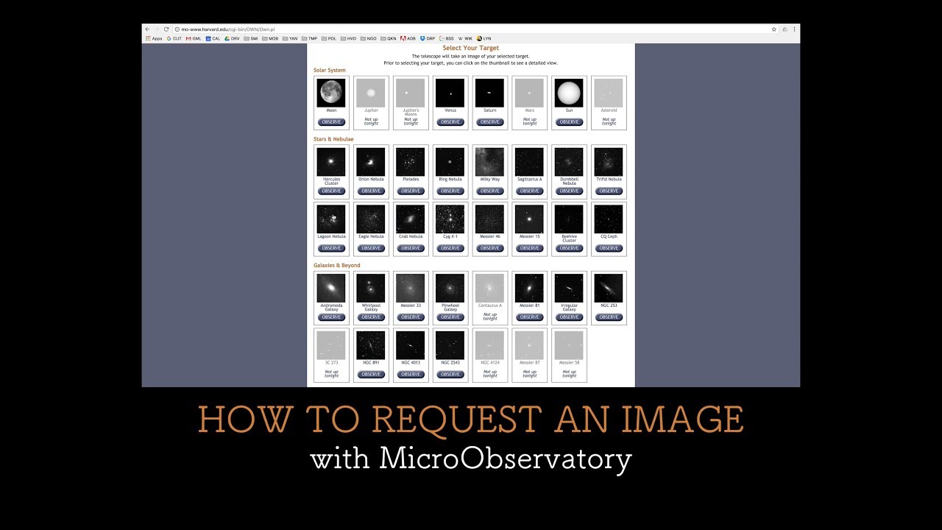Open the QKN bookmarks folder
The image size is (942, 530).
(x=388, y=38)
